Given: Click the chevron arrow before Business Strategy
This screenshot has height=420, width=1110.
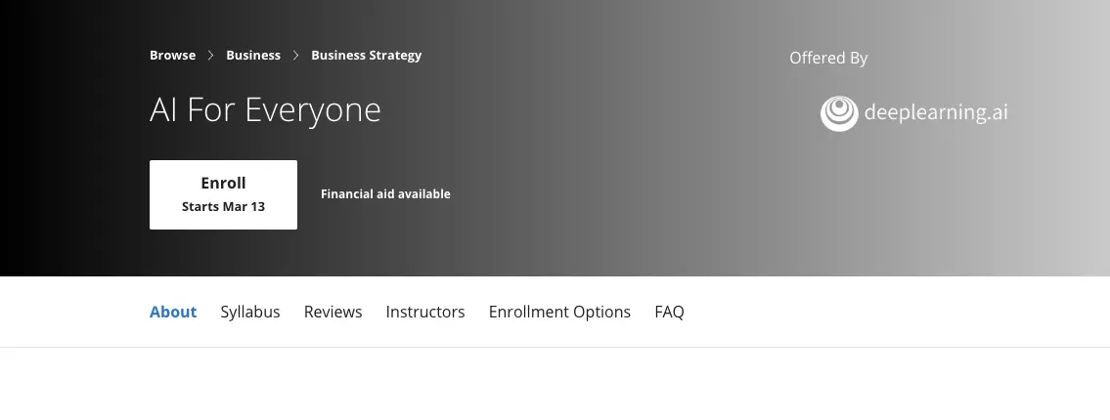Looking at the screenshot, I should coord(296,55).
